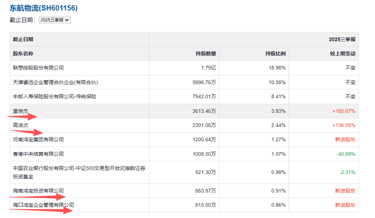Select 香港中央结算有限公司 in the table
This screenshot has height=218, width=375.
pyautogui.click(x=38, y=154)
